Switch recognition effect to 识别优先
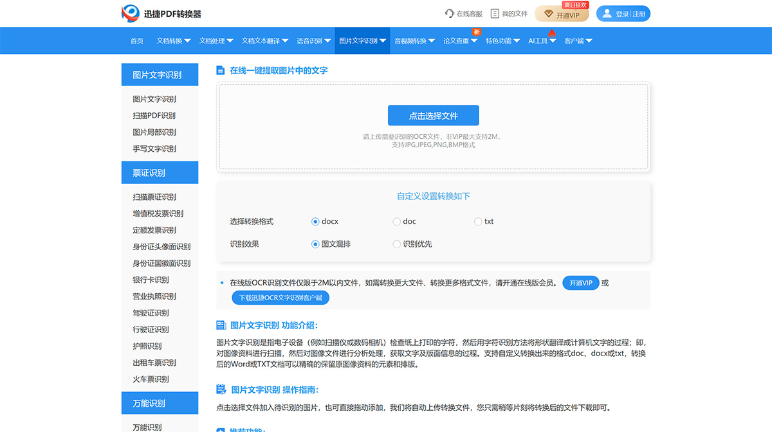This screenshot has width=772, height=432. (396, 244)
